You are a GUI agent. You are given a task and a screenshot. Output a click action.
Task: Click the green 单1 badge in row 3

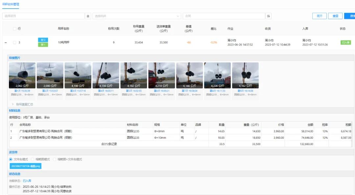coord(43,45)
